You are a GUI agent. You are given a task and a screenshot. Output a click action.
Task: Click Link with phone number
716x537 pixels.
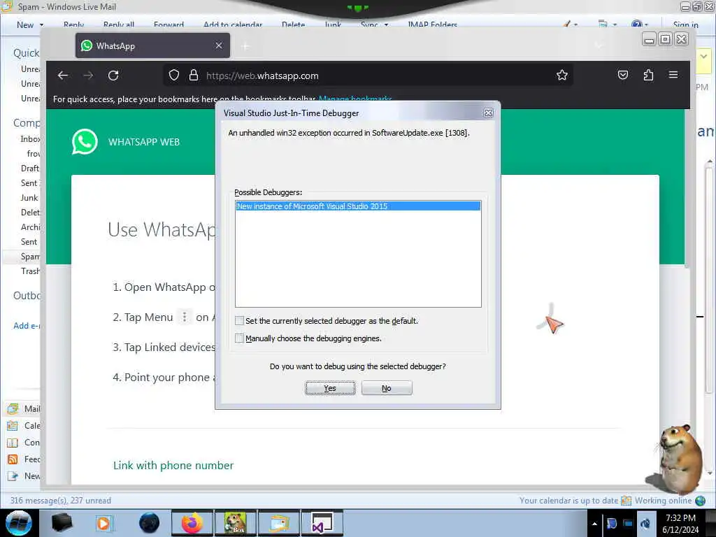173,465
